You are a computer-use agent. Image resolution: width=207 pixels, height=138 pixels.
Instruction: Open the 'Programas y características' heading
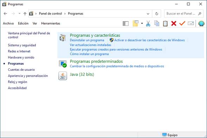[x=95, y=35]
